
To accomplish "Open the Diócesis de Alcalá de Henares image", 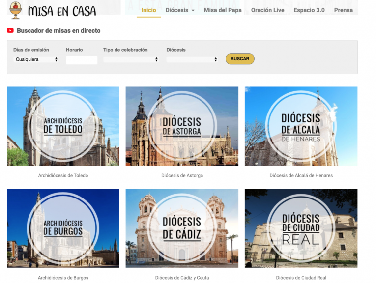I will (301, 126).
